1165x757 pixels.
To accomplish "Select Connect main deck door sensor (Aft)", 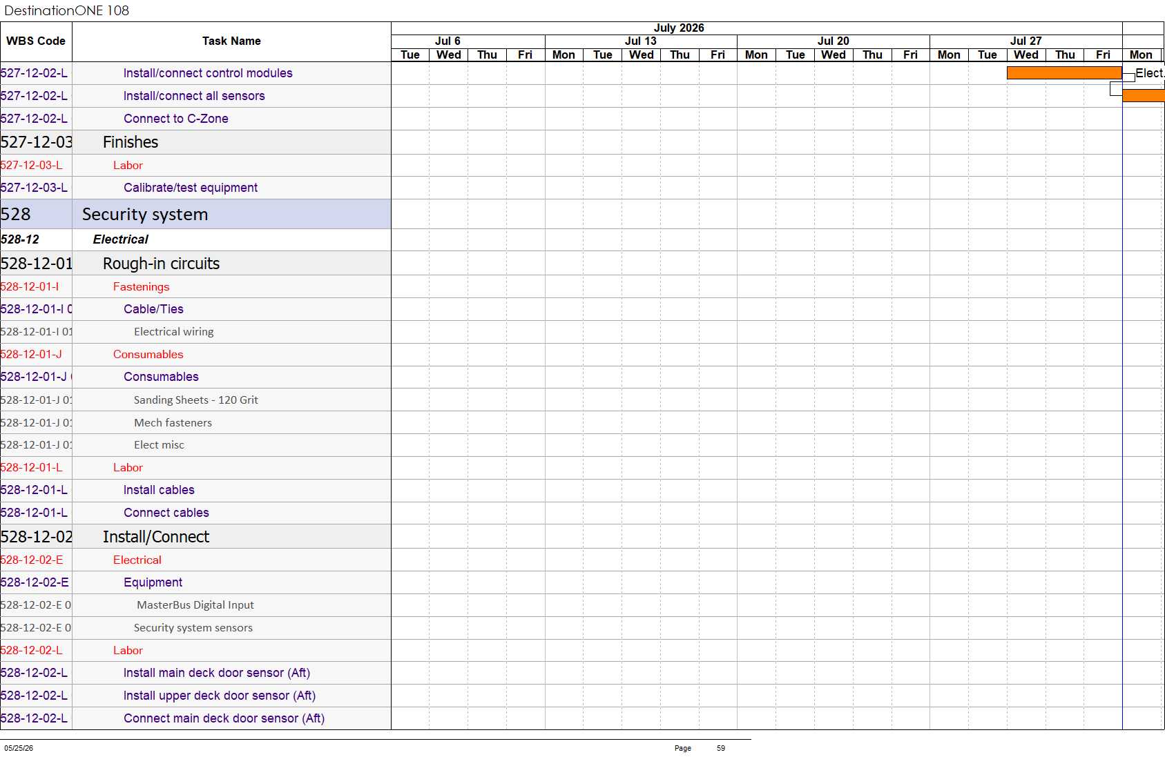I will click(x=224, y=718).
